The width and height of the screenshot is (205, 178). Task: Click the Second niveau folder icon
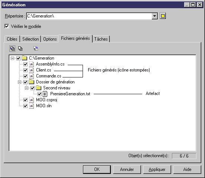(x=38, y=88)
